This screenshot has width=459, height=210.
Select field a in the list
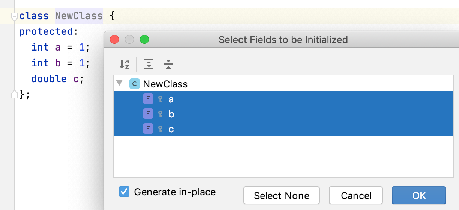point(171,99)
